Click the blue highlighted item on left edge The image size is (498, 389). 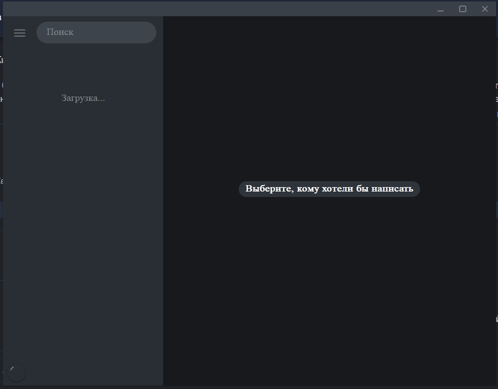click(x=2, y=209)
